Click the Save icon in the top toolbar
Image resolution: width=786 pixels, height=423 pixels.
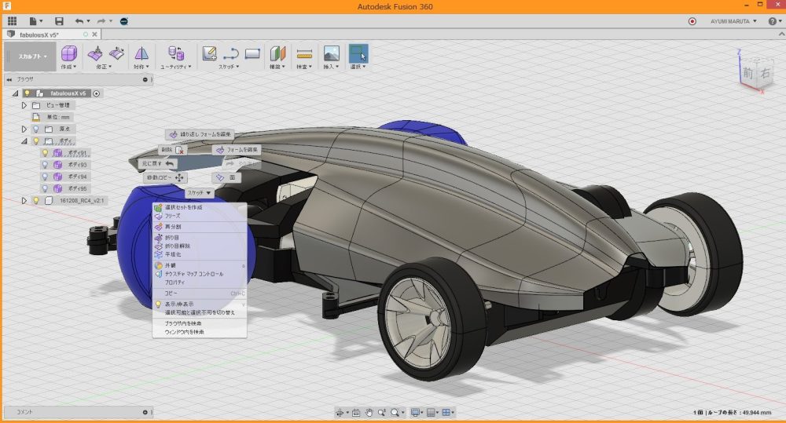[x=59, y=21]
